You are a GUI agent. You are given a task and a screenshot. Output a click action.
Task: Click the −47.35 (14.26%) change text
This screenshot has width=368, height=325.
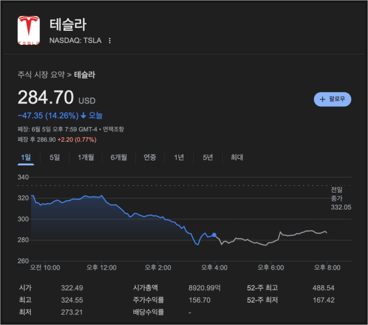point(48,116)
